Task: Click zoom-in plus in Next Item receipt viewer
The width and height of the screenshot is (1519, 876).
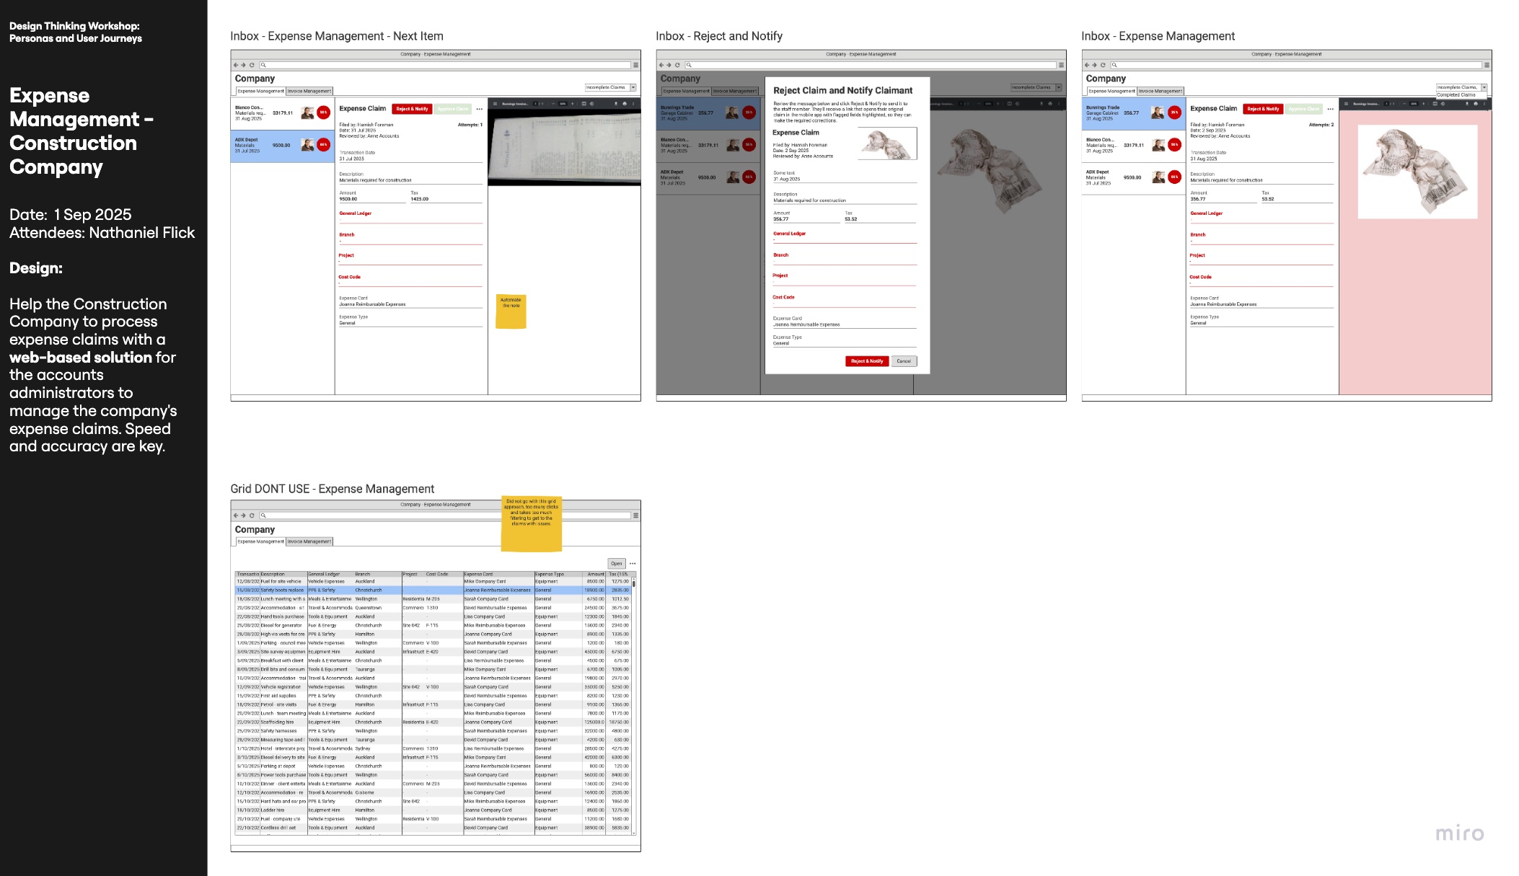Action: click(x=573, y=104)
